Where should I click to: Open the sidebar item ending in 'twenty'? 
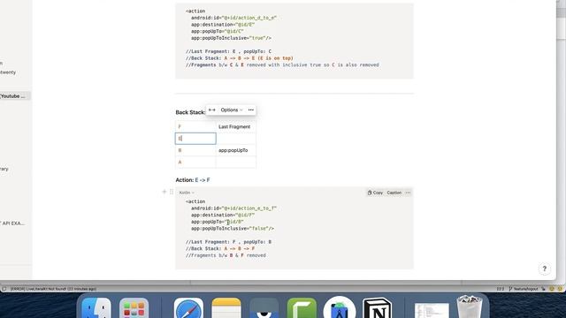click(8, 72)
